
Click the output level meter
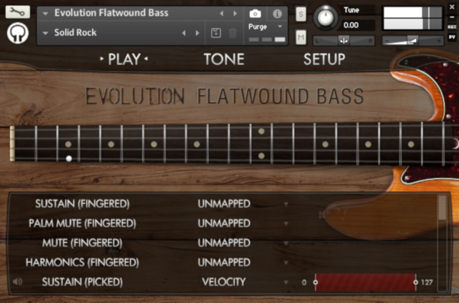click(413, 18)
